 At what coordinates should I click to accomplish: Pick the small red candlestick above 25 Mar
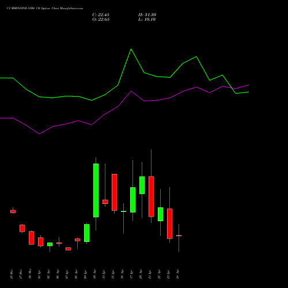13,211
